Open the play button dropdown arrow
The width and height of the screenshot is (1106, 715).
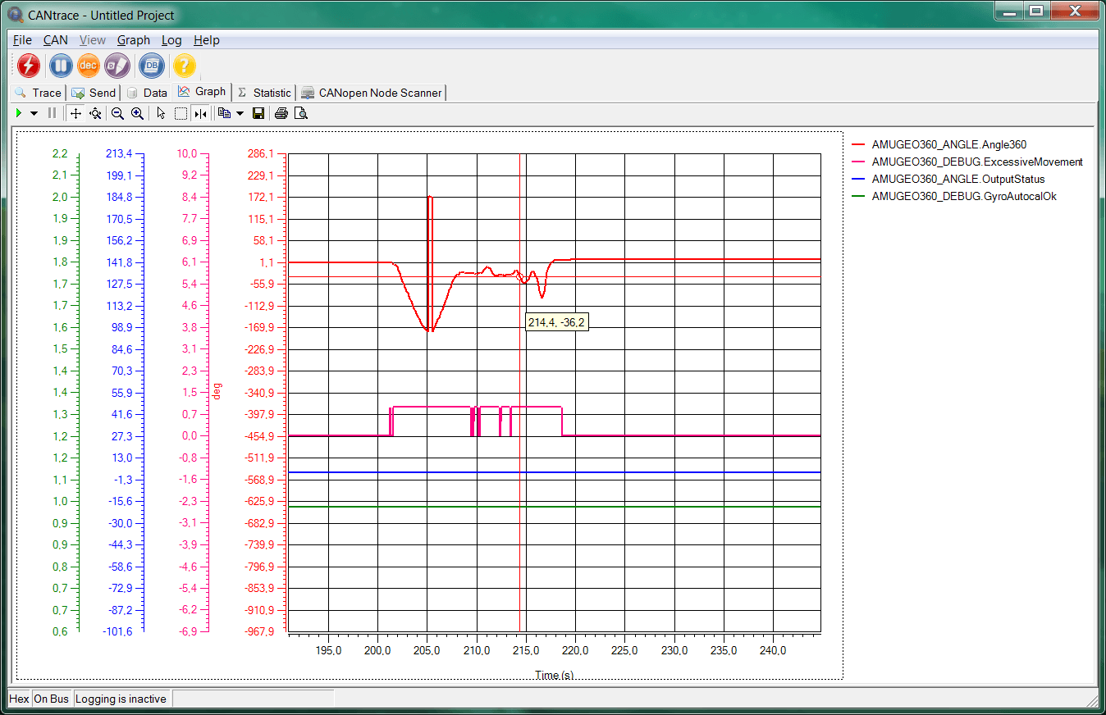tap(34, 113)
